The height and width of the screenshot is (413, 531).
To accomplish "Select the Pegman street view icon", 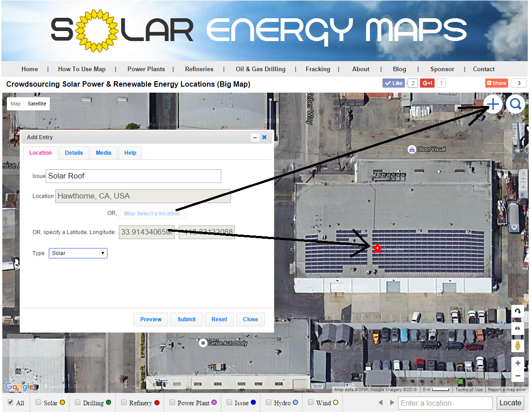I will pyautogui.click(x=517, y=345).
